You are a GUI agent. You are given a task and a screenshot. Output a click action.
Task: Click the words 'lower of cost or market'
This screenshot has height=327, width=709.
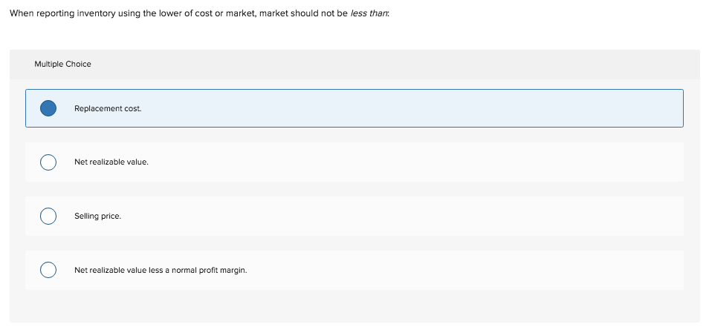tap(205, 13)
